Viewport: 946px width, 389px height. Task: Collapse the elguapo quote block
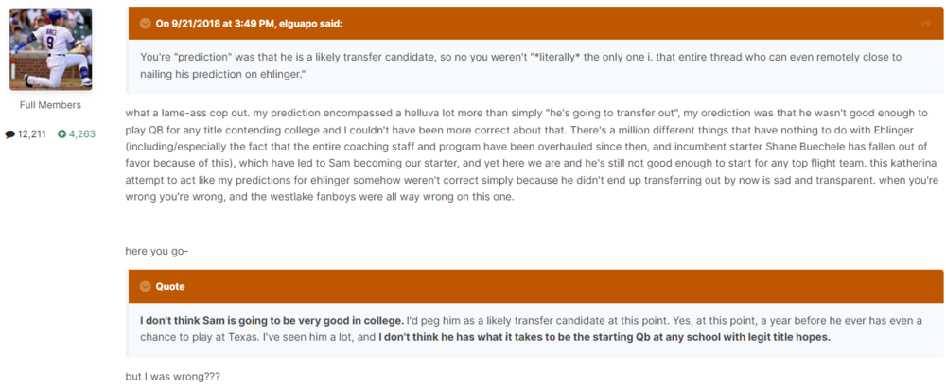coord(145,23)
